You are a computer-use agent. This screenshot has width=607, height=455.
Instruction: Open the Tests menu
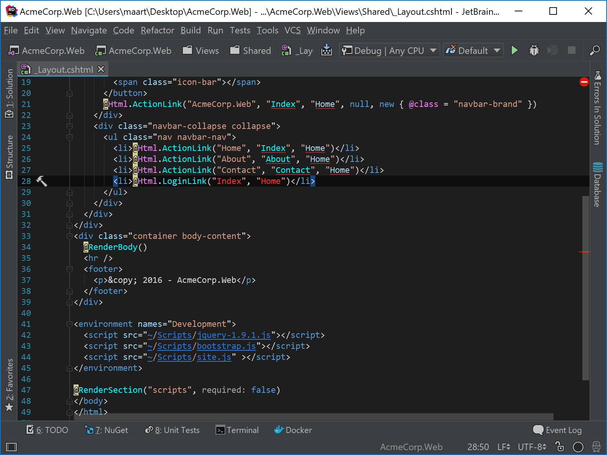pos(240,30)
